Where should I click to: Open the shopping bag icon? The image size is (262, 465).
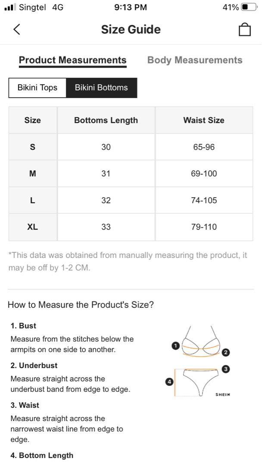pos(244,30)
